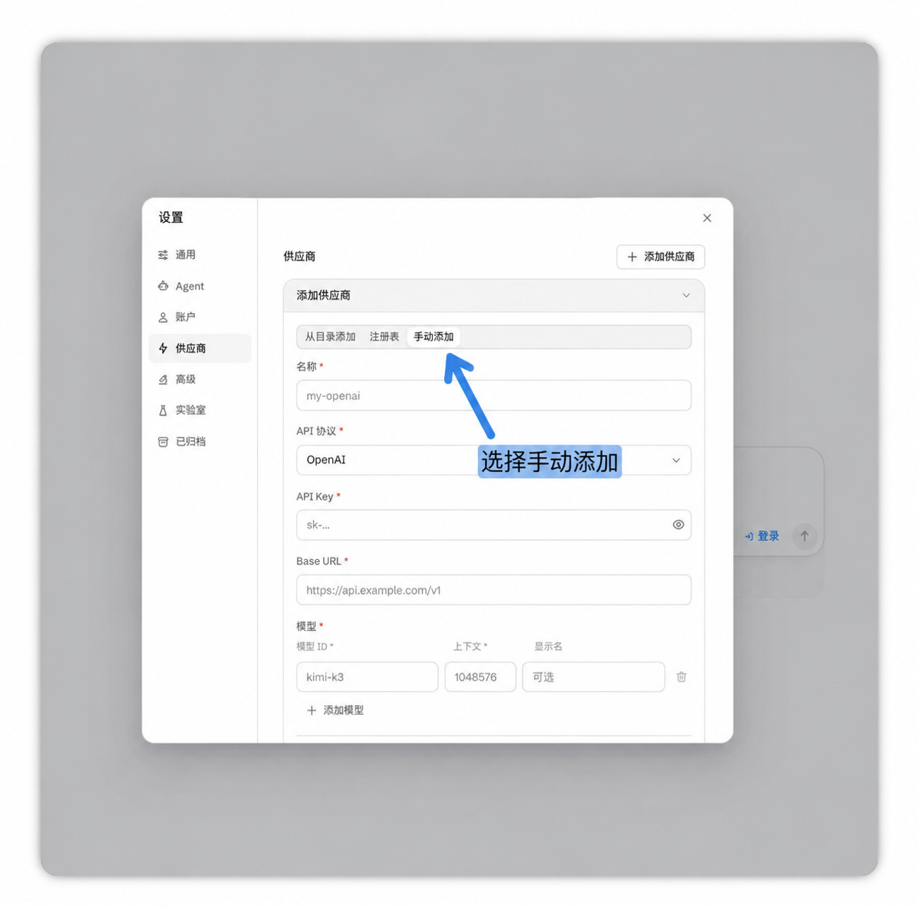Toggle API Key visibility eye icon

(678, 525)
